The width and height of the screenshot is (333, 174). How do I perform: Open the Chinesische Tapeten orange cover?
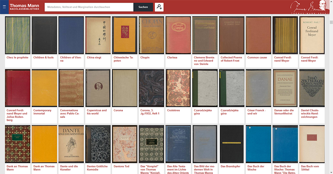pyautogui.click(x=125, y=35)
